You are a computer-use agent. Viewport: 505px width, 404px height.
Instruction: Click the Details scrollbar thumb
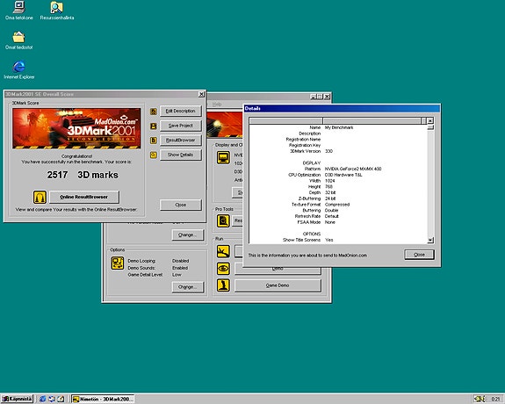[x=430, y=127]
